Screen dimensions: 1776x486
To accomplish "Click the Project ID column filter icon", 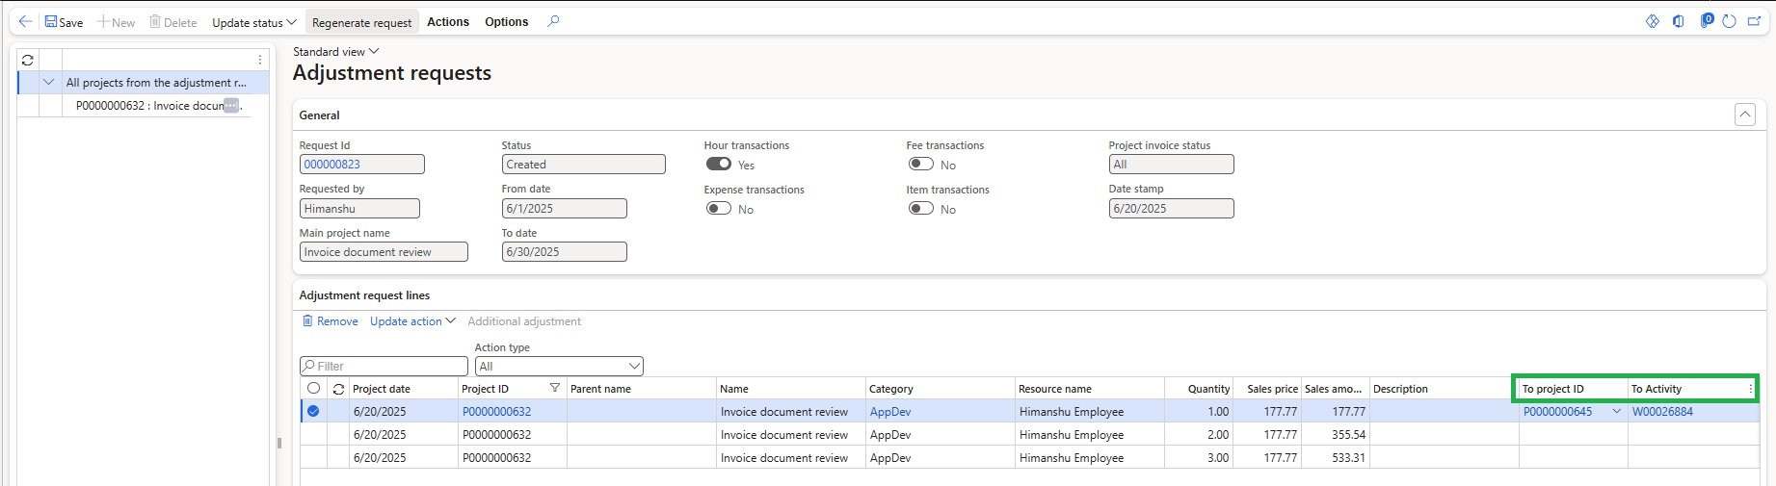I will 555,388.
